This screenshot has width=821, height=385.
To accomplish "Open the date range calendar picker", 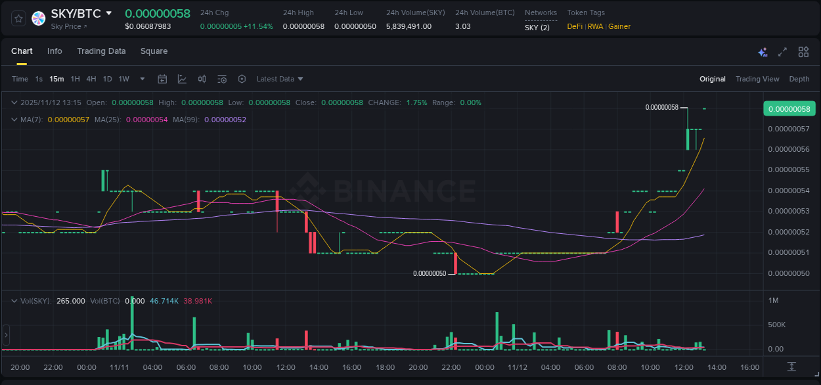I will 162,79.
